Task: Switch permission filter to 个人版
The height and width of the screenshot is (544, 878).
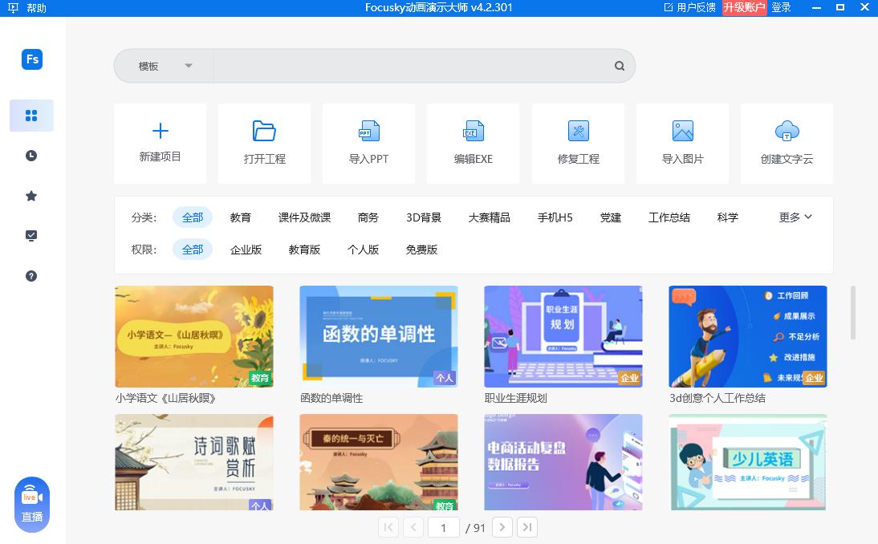Action: 364,250
